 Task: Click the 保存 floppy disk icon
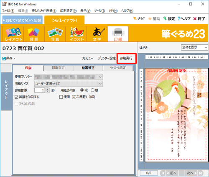coord(4,58)
